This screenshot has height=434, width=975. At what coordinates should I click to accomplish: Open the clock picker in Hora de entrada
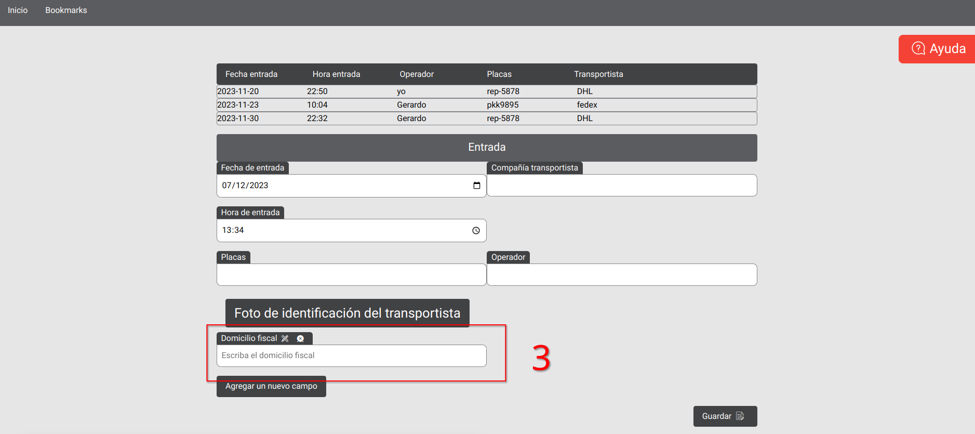(476, 230)
